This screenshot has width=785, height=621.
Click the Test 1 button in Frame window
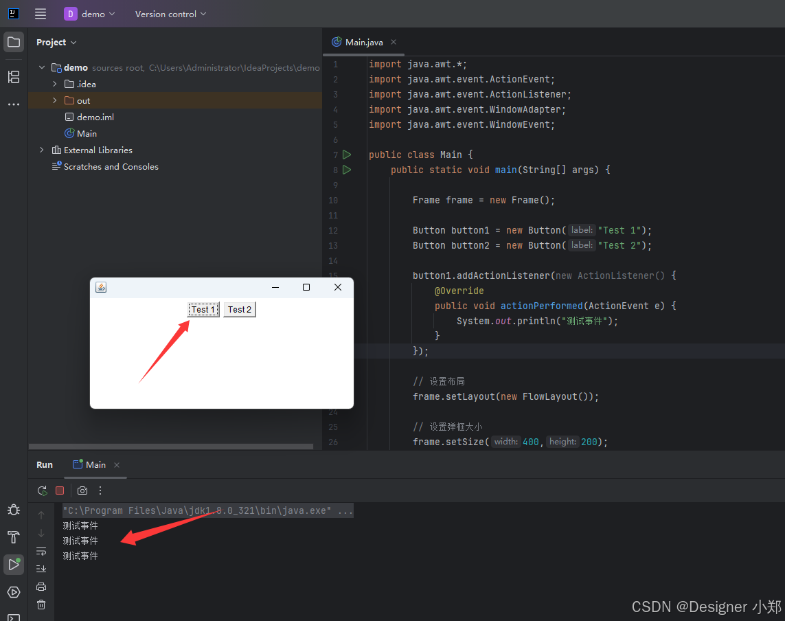tap(203, 310)
